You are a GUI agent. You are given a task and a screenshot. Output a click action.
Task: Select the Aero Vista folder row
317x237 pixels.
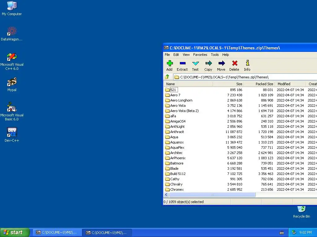pos(240,106)
